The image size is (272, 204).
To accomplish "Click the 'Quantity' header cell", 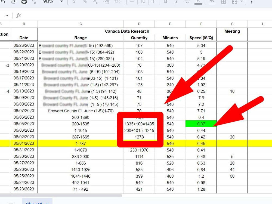I will tap(139, 38).
